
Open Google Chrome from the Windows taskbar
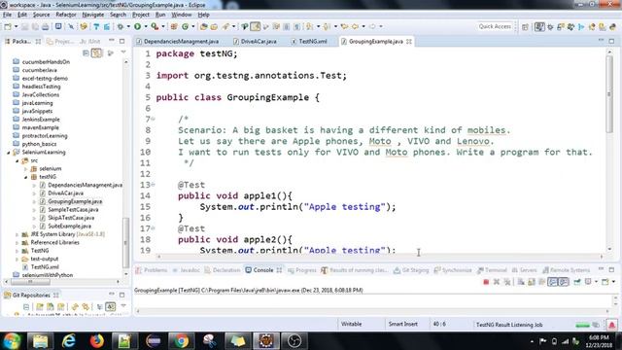click(182, 341)
